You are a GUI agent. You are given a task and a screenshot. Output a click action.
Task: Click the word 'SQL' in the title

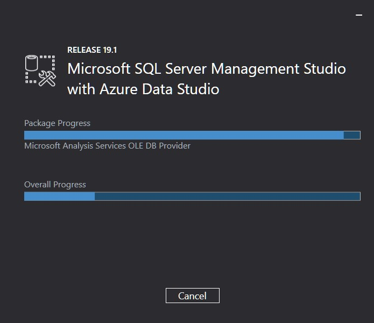[148, 69]
